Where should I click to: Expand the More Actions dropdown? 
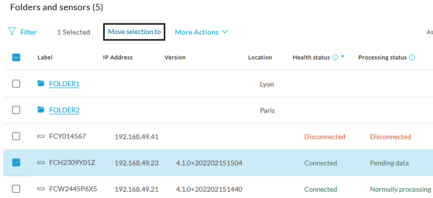point(201,32)
